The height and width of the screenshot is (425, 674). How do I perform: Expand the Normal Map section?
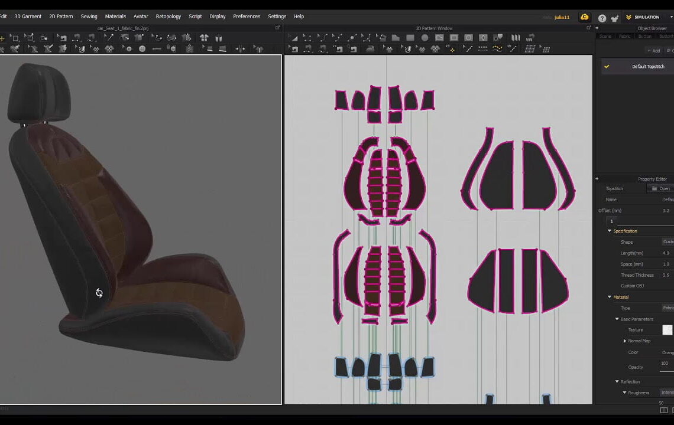pyautogui.click(x=625, y=341)
